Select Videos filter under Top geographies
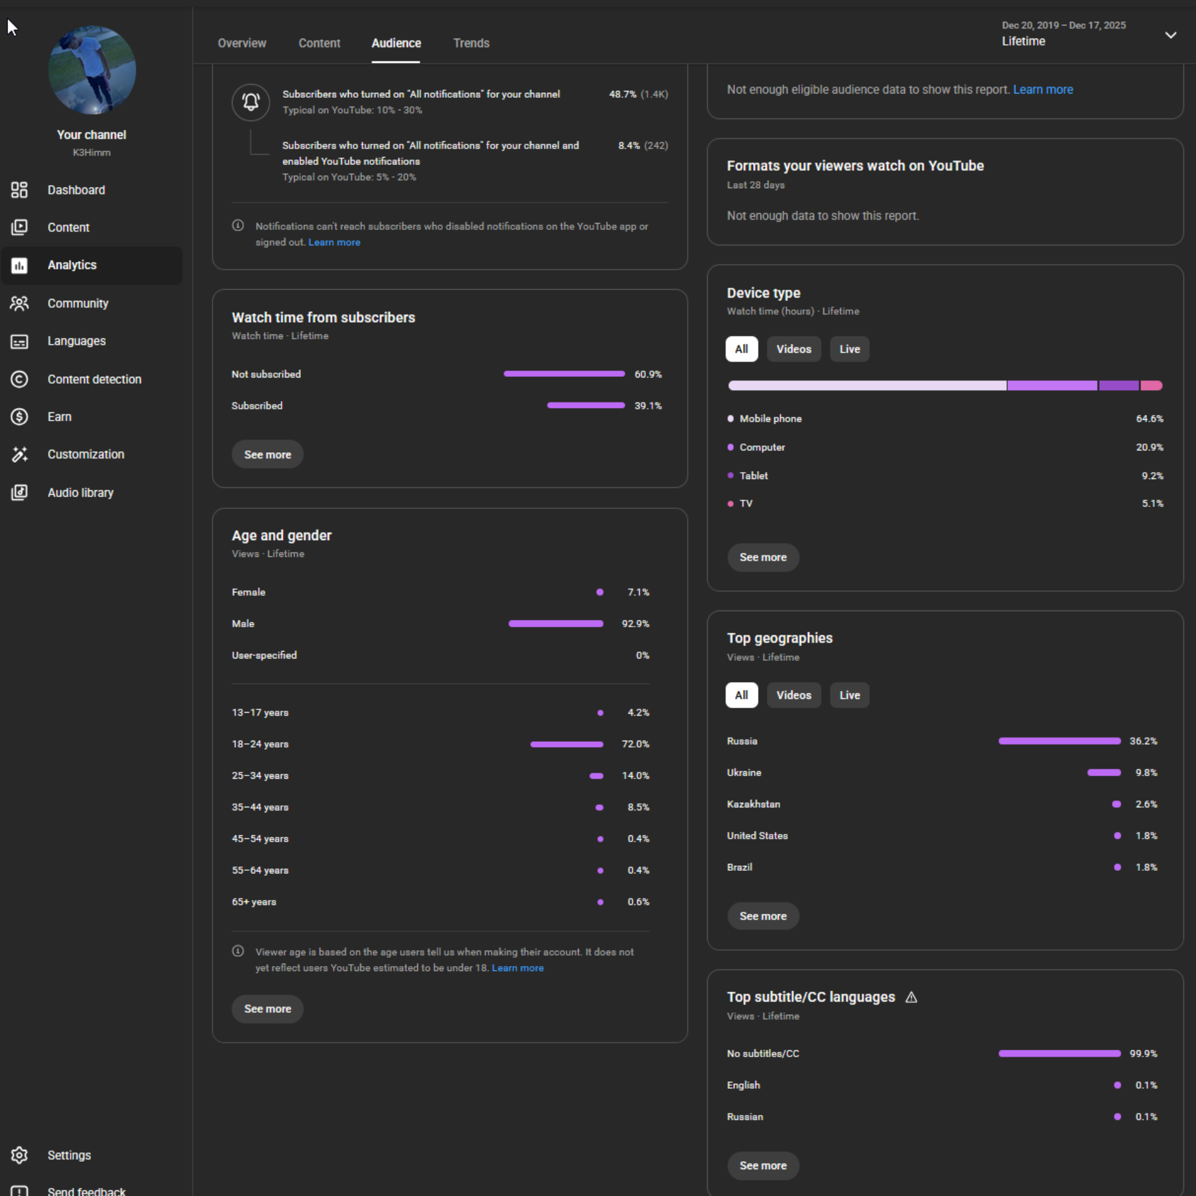The width and height of the screenshot is (1196, 1196). click(x=794, y=695)
